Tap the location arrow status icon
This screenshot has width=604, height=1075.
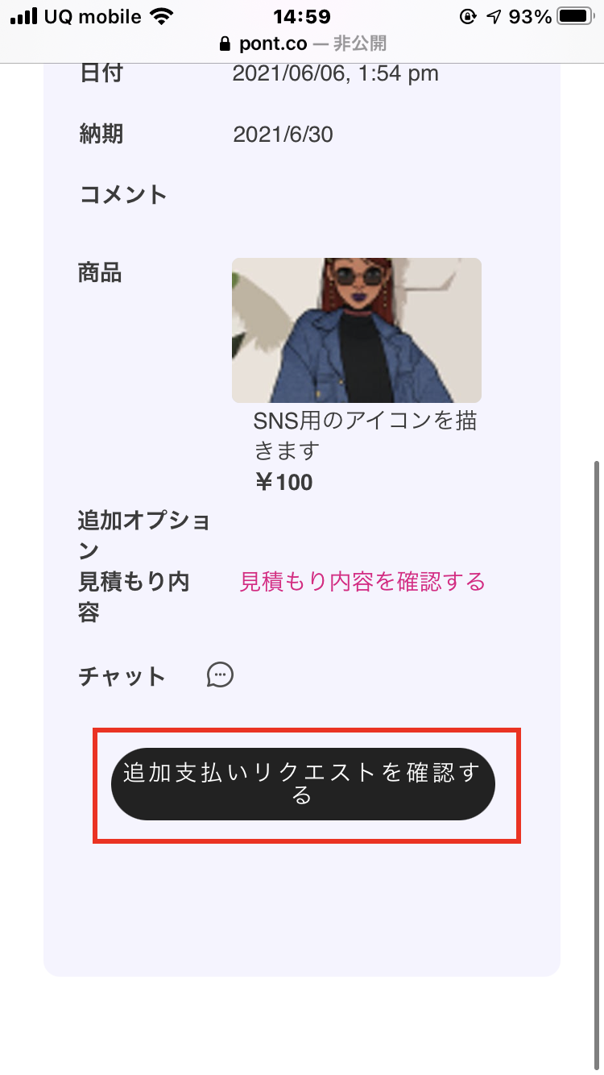coord(494,17)
